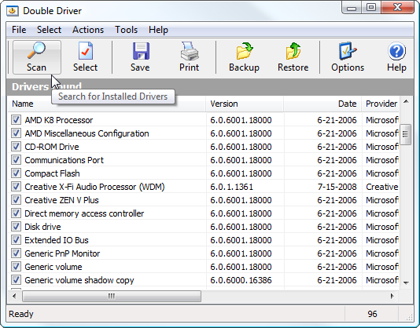Sort by the Provider column header
Screen dimensions: 420x328
[x=381, y=104]
